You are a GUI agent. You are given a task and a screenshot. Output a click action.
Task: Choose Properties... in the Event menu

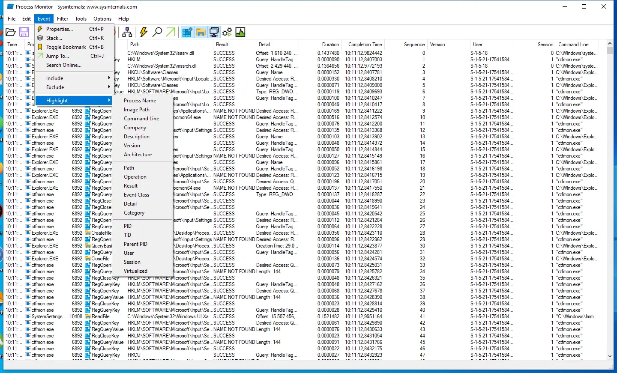click(x=74, y=29)
